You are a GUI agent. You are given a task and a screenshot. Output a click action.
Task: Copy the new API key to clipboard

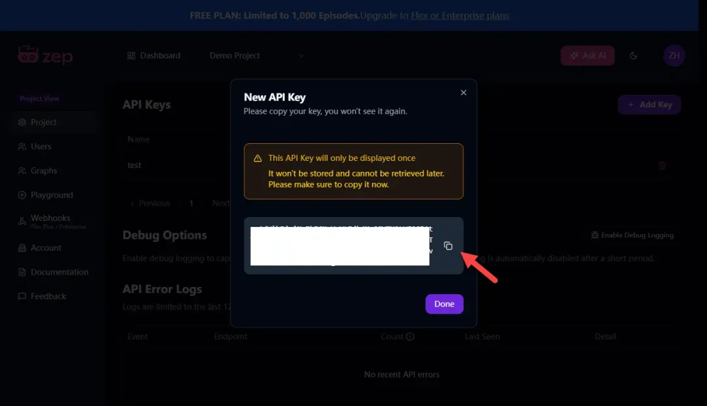coord(448,246)
